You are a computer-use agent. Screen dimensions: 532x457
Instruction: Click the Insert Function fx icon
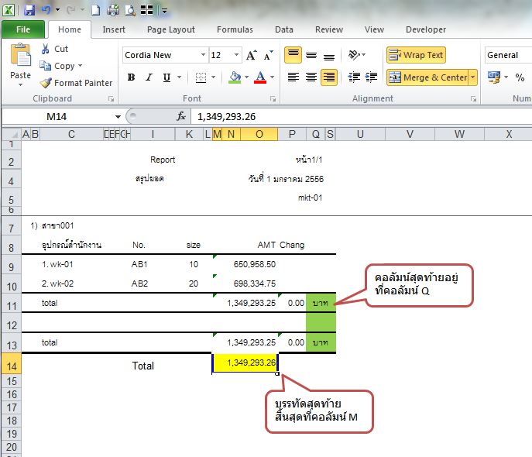point(181,116)
